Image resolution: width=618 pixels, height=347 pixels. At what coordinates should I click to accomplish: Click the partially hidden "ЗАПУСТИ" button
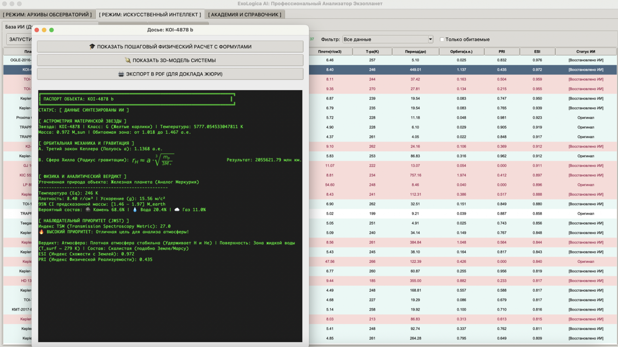coord(20,40)
